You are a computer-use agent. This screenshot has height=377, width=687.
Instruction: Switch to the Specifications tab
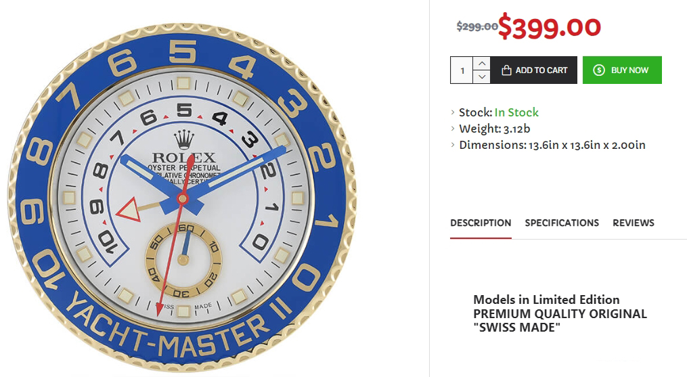pos(562,223)
